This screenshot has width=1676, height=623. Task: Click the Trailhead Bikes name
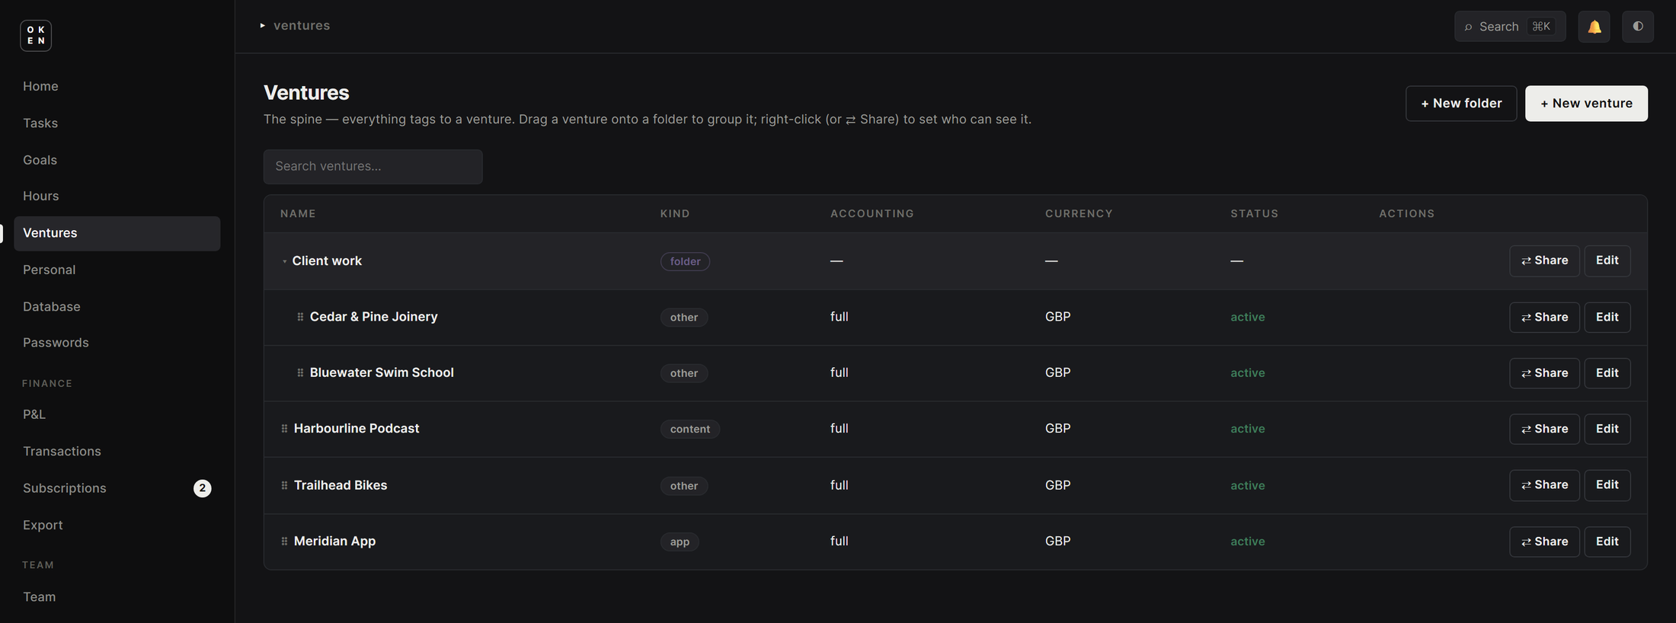pos(341,485)
